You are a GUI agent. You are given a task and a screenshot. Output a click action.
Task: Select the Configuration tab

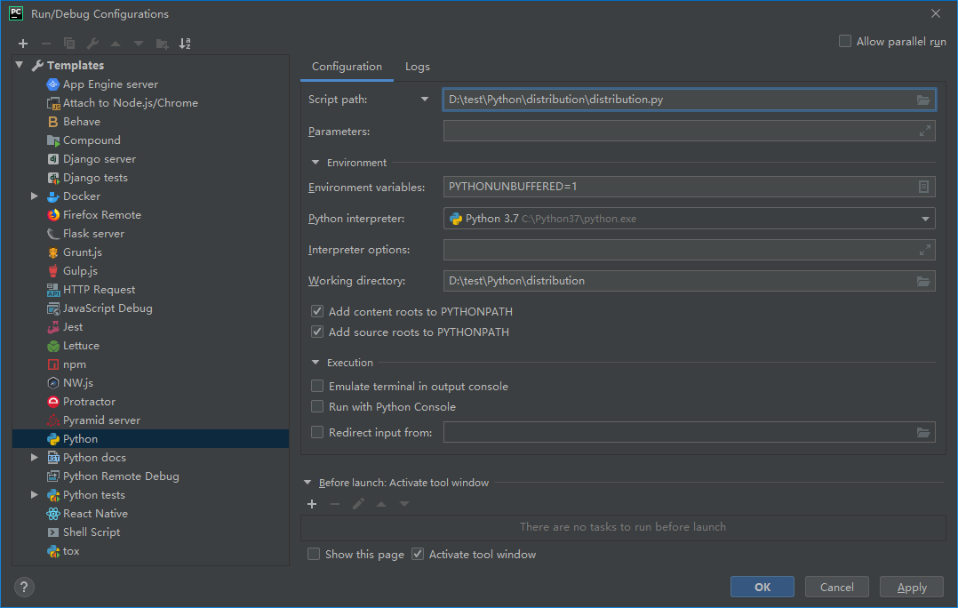(x=347, y=67)
